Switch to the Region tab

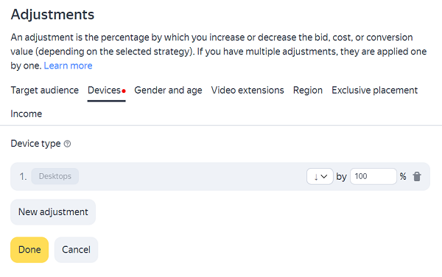tap(307, 90)
